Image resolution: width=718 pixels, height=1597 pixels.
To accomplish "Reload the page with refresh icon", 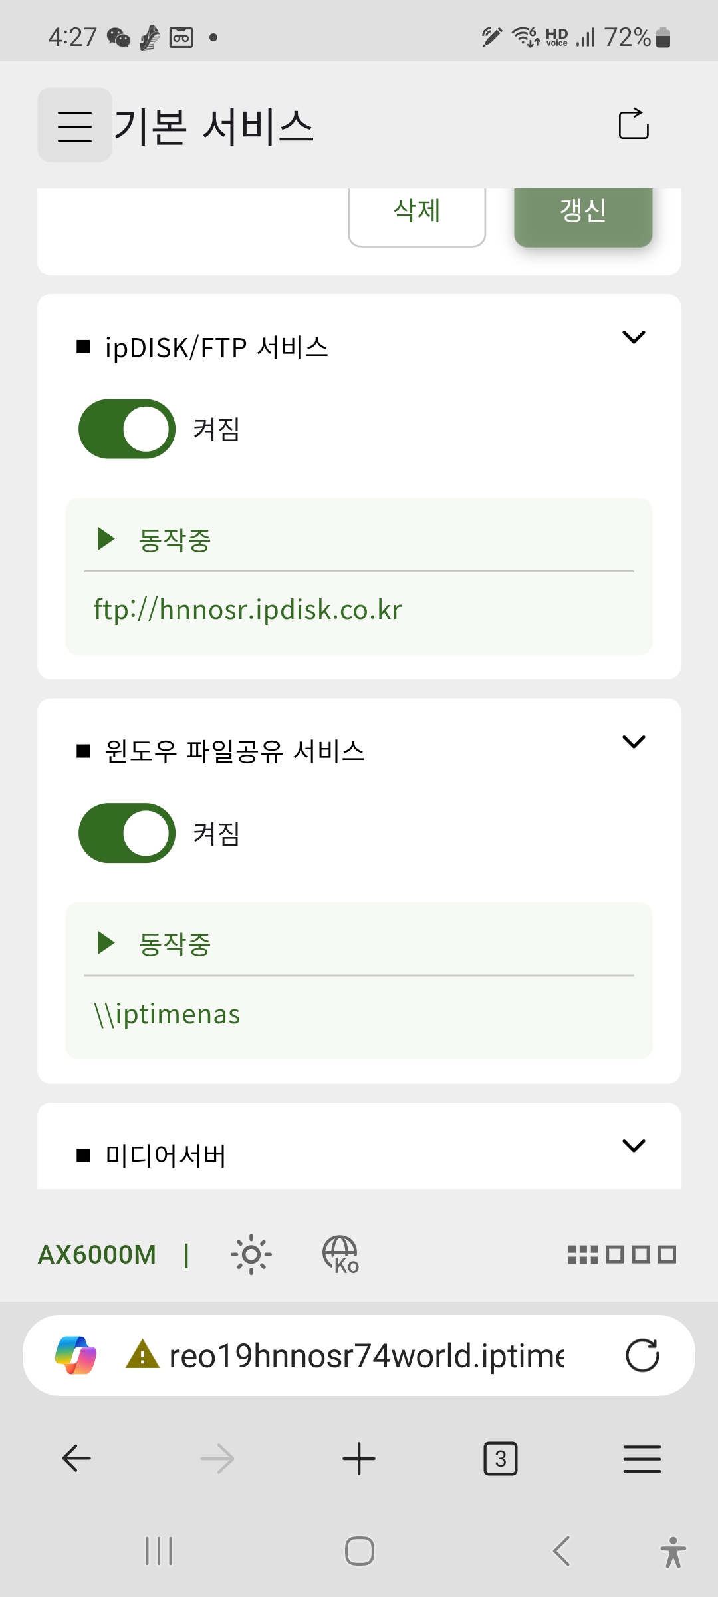I will 642,1355.
